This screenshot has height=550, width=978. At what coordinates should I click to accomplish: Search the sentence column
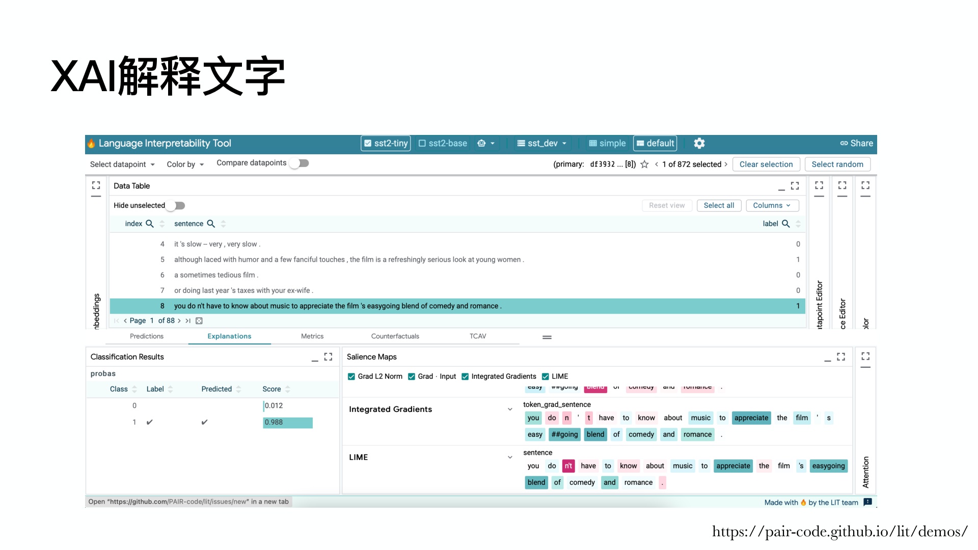coord(211,224)
